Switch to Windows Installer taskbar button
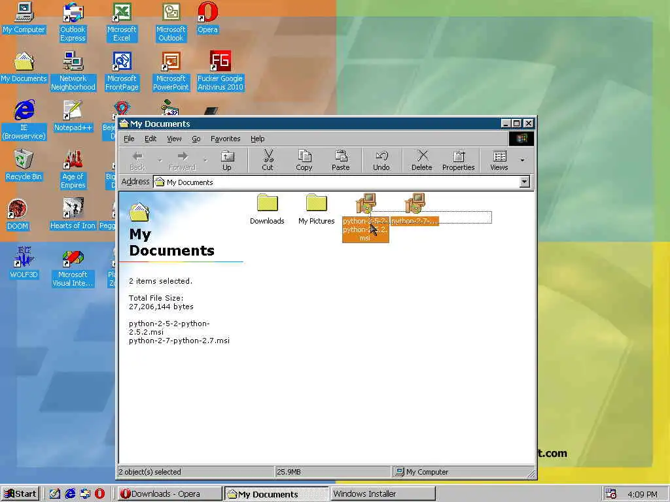Image resolution: width=670 pixels, height=502 pixels. (382, 494)
